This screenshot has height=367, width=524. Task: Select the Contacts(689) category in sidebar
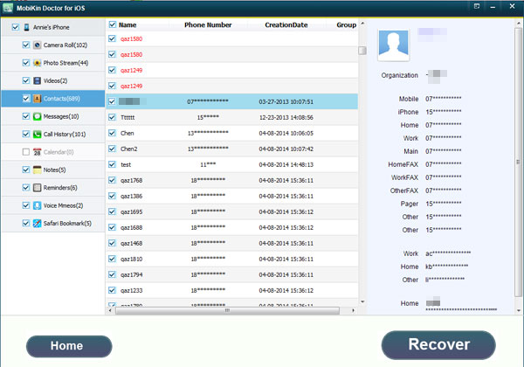point(59,99)
